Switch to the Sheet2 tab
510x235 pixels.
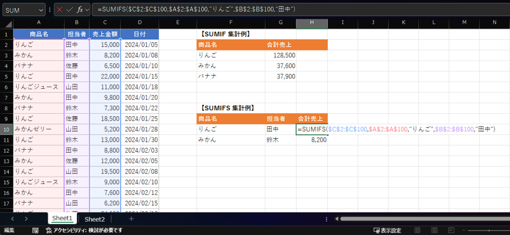[95, 219]
